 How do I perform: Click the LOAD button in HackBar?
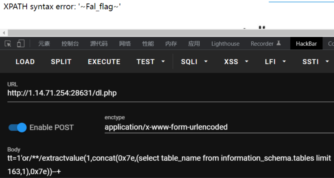pyautogui.click(x=25, y=62)
